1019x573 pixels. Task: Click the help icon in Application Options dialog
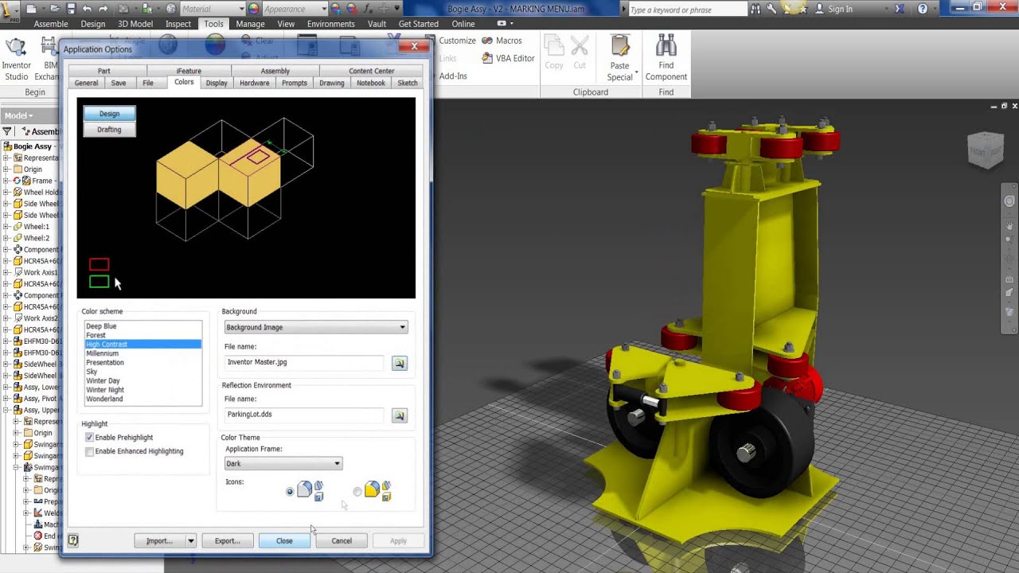[72, 540]
